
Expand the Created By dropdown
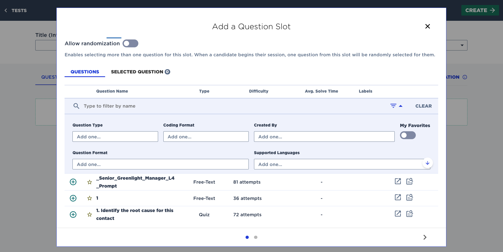(x=324, y=137)
